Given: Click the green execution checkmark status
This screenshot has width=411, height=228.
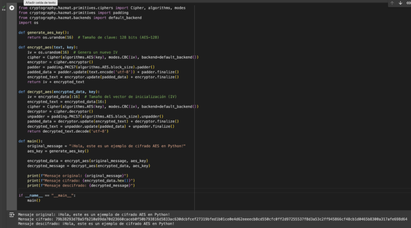Looking at the screenshot, I should coord(4,7).
